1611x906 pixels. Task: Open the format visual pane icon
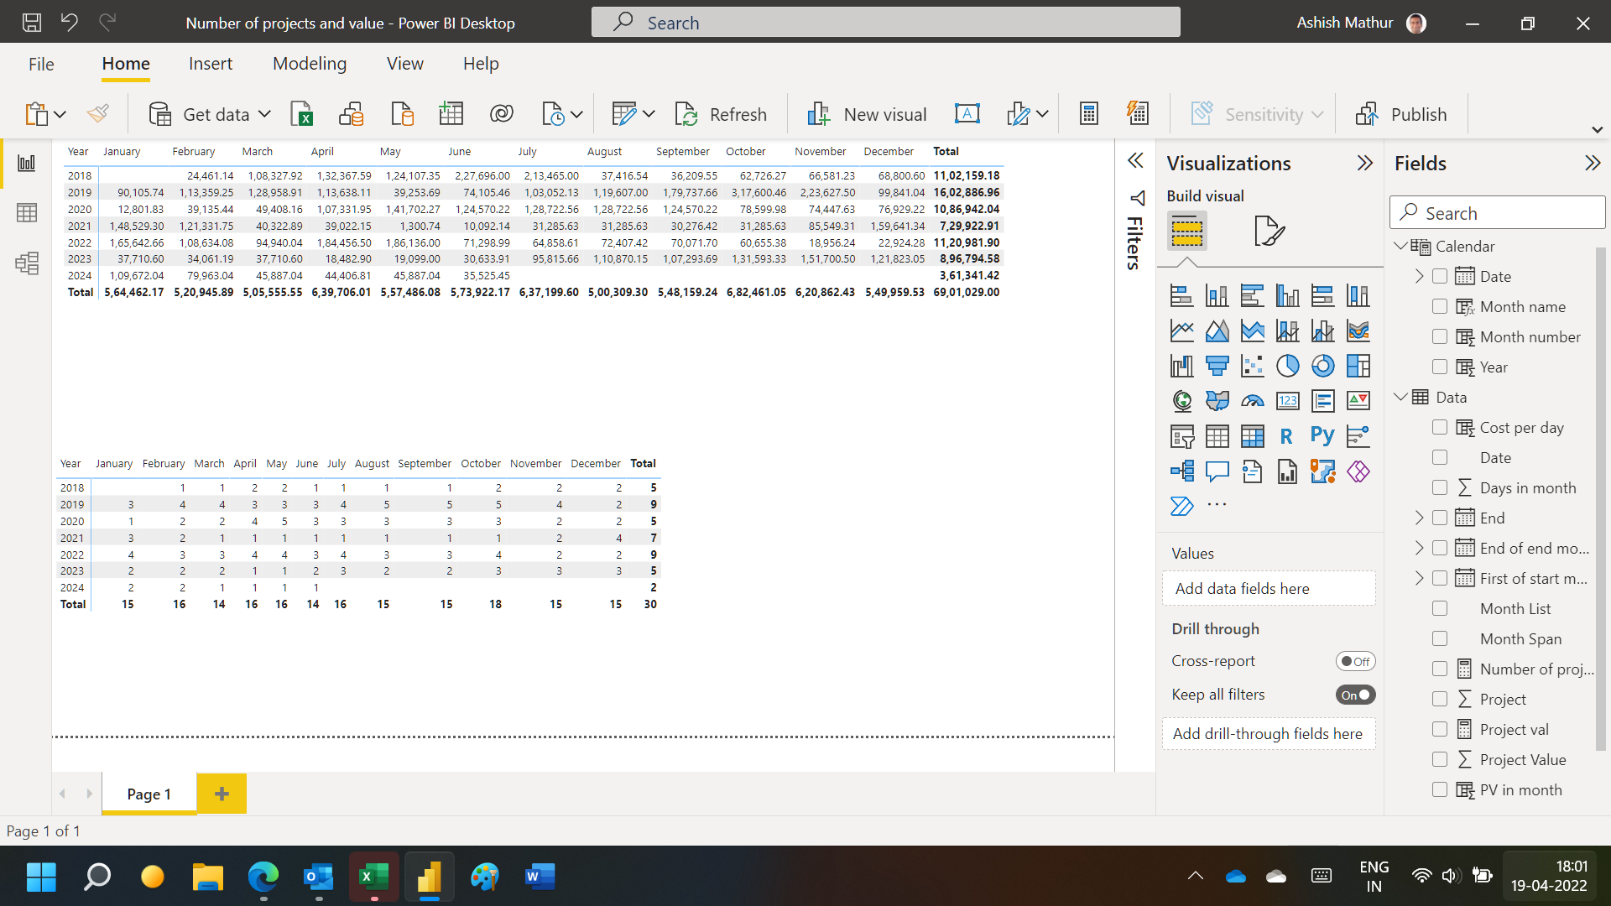tap(1269, 231)
